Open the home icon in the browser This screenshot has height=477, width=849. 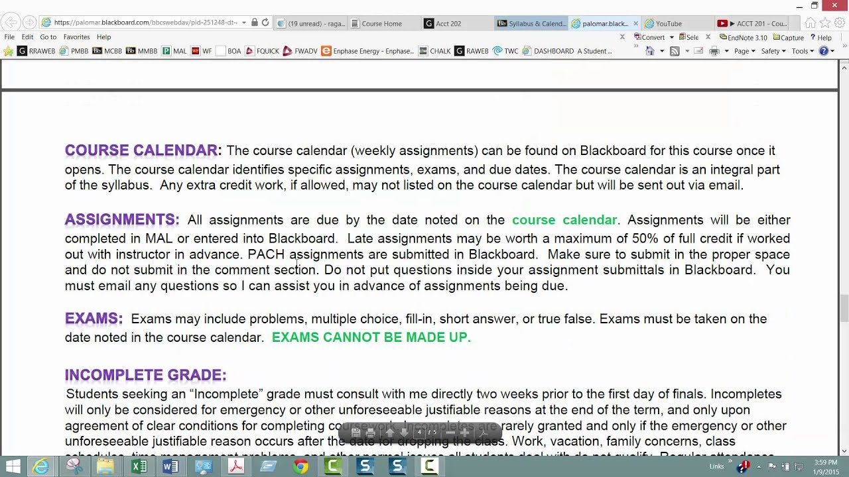pos(810,23)
